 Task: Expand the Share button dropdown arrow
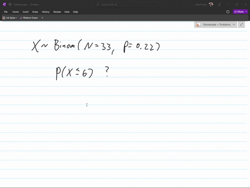(246, 12)
